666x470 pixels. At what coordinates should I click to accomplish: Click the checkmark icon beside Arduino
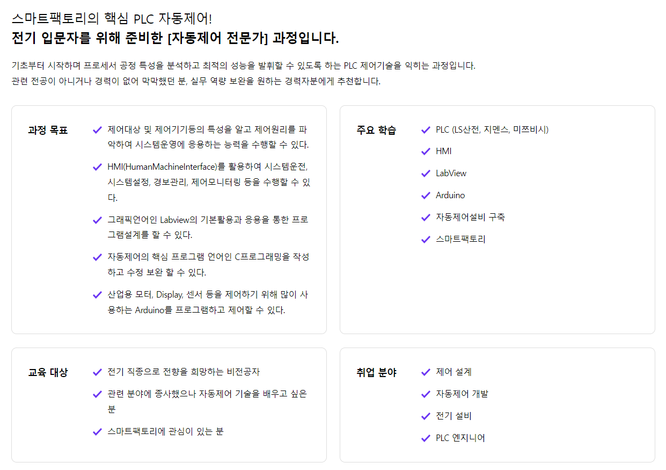[426, 196]
